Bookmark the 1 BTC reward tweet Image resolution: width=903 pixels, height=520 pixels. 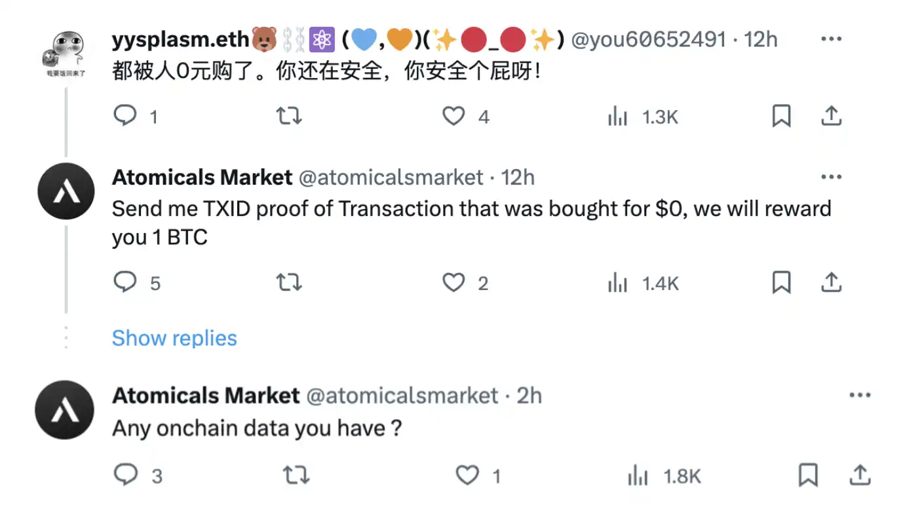pos(781,283)
